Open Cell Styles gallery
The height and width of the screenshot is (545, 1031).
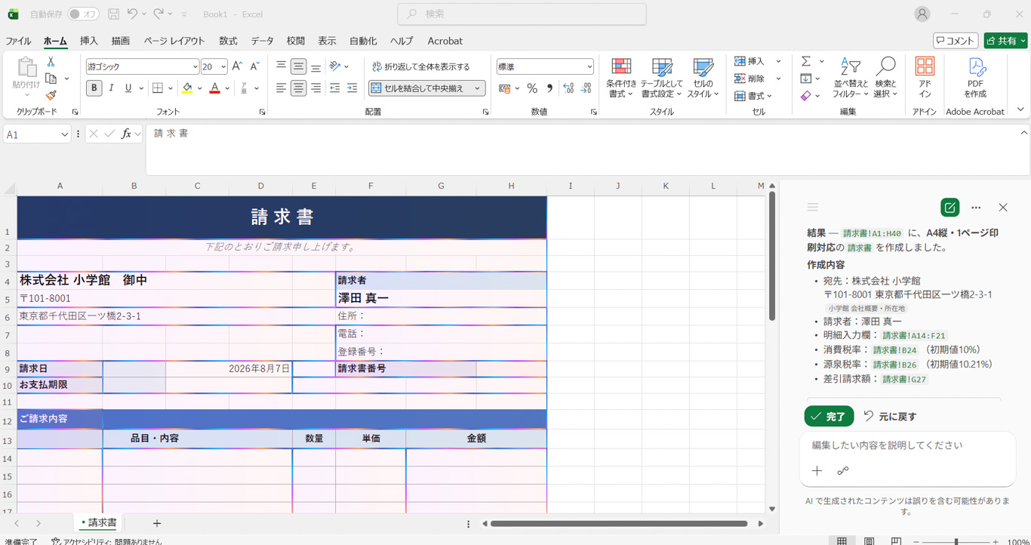click(703, 78)
